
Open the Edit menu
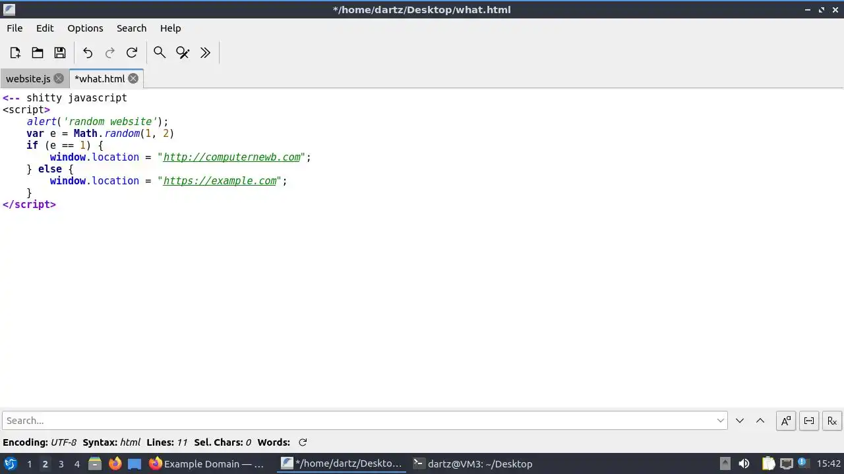(45, 28)
